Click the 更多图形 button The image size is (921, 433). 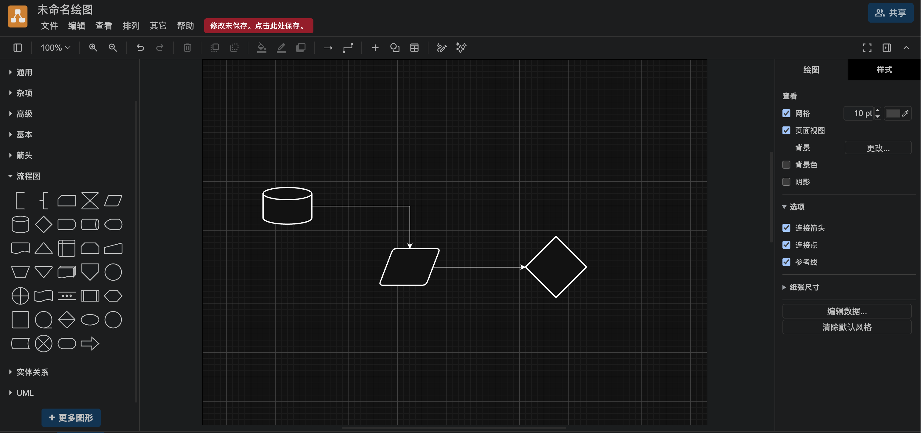(x=71, y=418)
